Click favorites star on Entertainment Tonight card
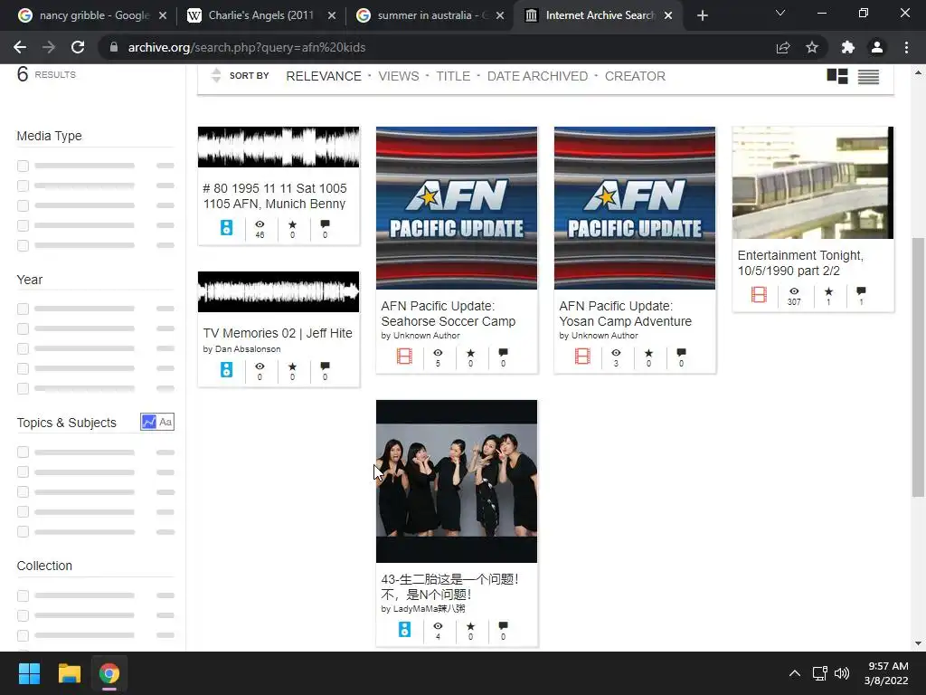The height and width of the screenshot is (695, 926). coord(828,291)
